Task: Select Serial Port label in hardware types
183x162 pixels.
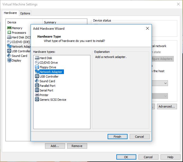Action: (x=46, y=90)
